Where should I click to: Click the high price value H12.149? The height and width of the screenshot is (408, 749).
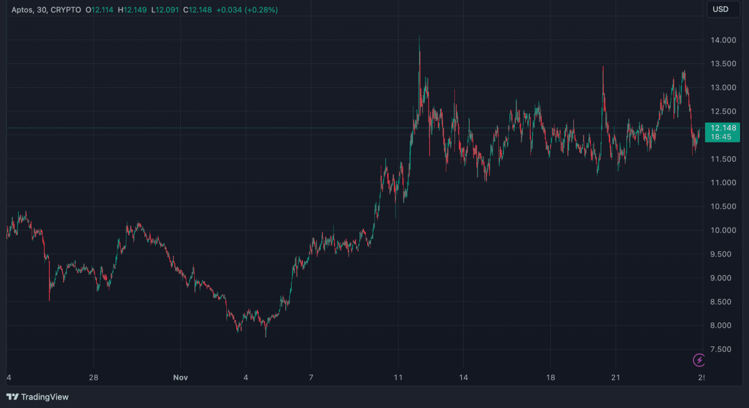pos(132,10)
